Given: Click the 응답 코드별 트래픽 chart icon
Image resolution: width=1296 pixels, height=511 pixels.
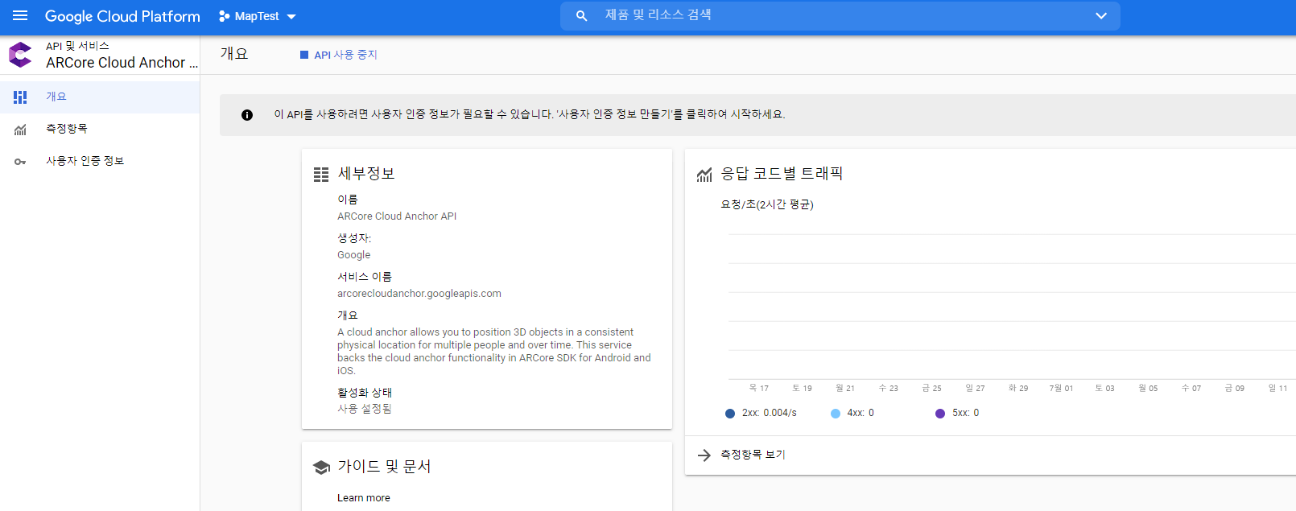Looking at the screenshot, I should (704, 175).
